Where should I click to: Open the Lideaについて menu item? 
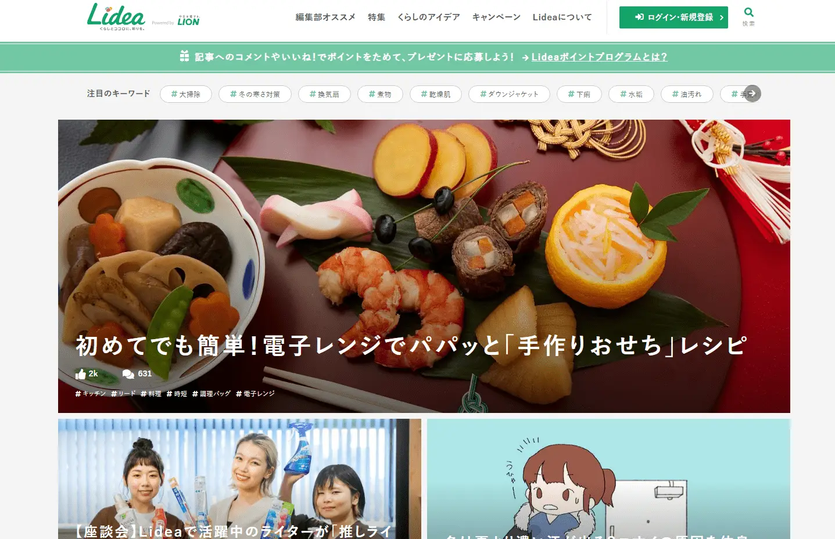click(x=562, y=17)
